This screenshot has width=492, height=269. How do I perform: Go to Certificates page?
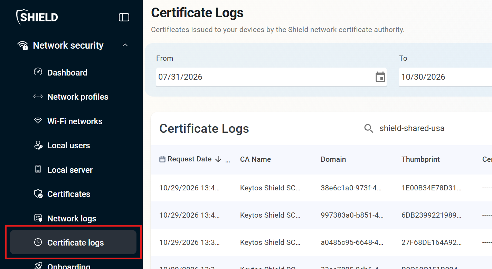[69, 194]
